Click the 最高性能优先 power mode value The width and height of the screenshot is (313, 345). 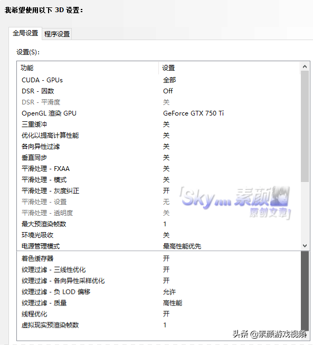pos(182,246)
